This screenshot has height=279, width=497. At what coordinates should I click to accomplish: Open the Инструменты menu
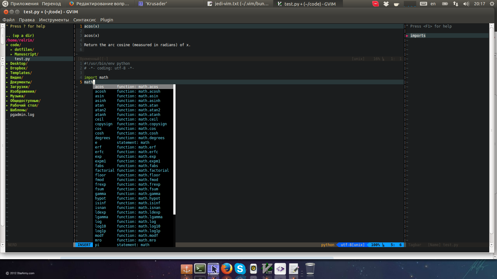[54, 20]
